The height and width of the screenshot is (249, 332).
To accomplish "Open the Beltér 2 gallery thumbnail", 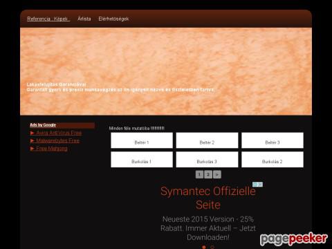I will 207,140.
